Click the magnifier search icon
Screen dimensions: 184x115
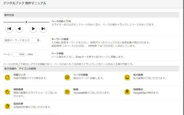[x=38, y=40]
